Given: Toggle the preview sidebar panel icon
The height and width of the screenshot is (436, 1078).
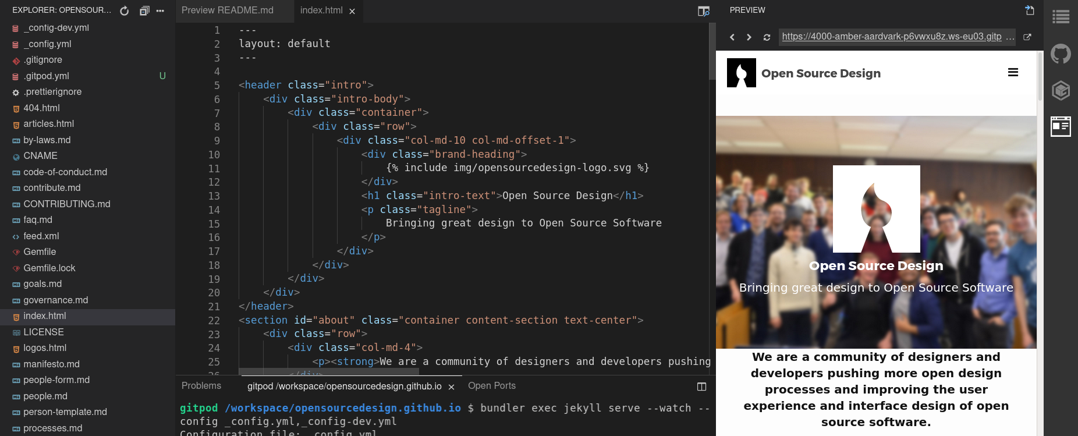Looking at the screenshot, I should [1061, 126].
